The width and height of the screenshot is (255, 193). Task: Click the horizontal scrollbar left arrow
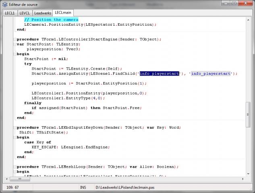coord(7,179)
